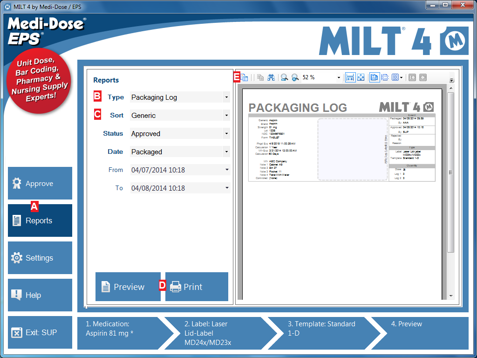Click the Help exclamation bubble icon
Viewport: 477px width, 358px height.
click(x=16, y=295)
